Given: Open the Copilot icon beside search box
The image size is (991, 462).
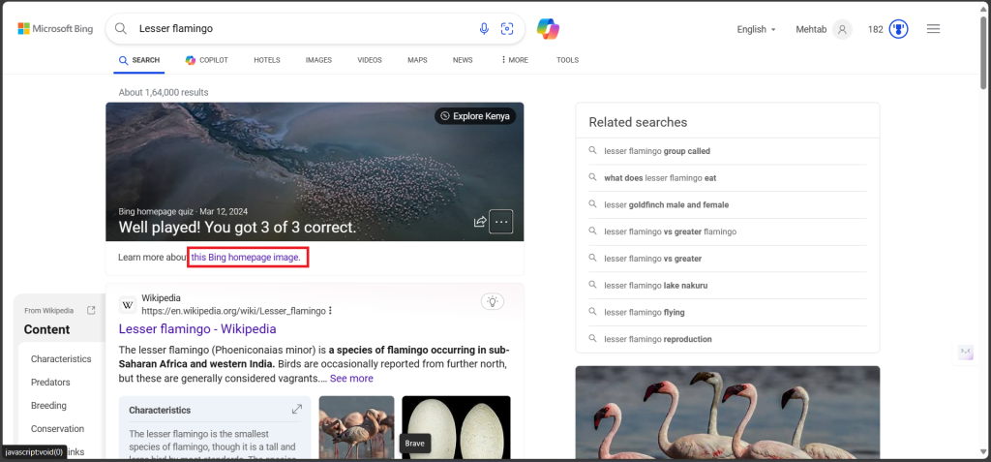Looking at the screenshot, I should coord(549,29).
